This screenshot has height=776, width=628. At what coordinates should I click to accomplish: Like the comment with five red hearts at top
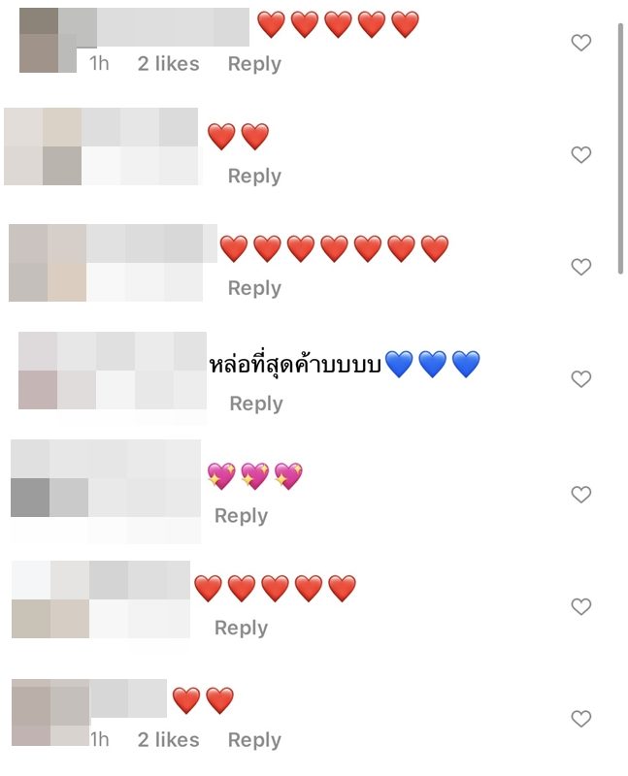(x=581, y=43)
